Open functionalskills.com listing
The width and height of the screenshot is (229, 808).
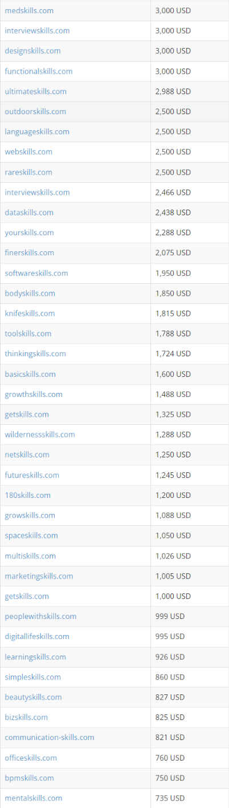coord(39,71)
